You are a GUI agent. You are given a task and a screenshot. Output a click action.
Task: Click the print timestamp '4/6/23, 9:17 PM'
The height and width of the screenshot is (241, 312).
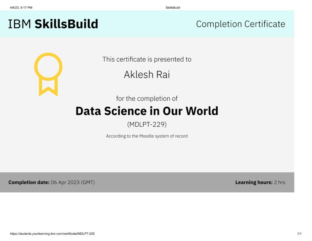tap(21, 7)
